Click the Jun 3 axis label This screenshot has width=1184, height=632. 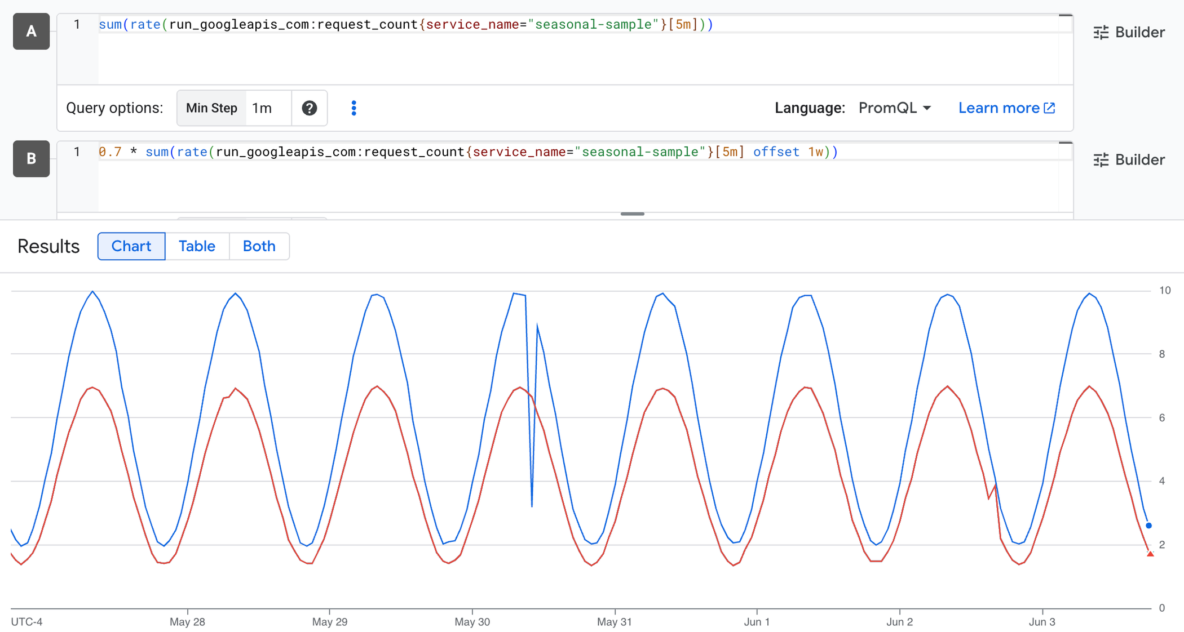1042,622
